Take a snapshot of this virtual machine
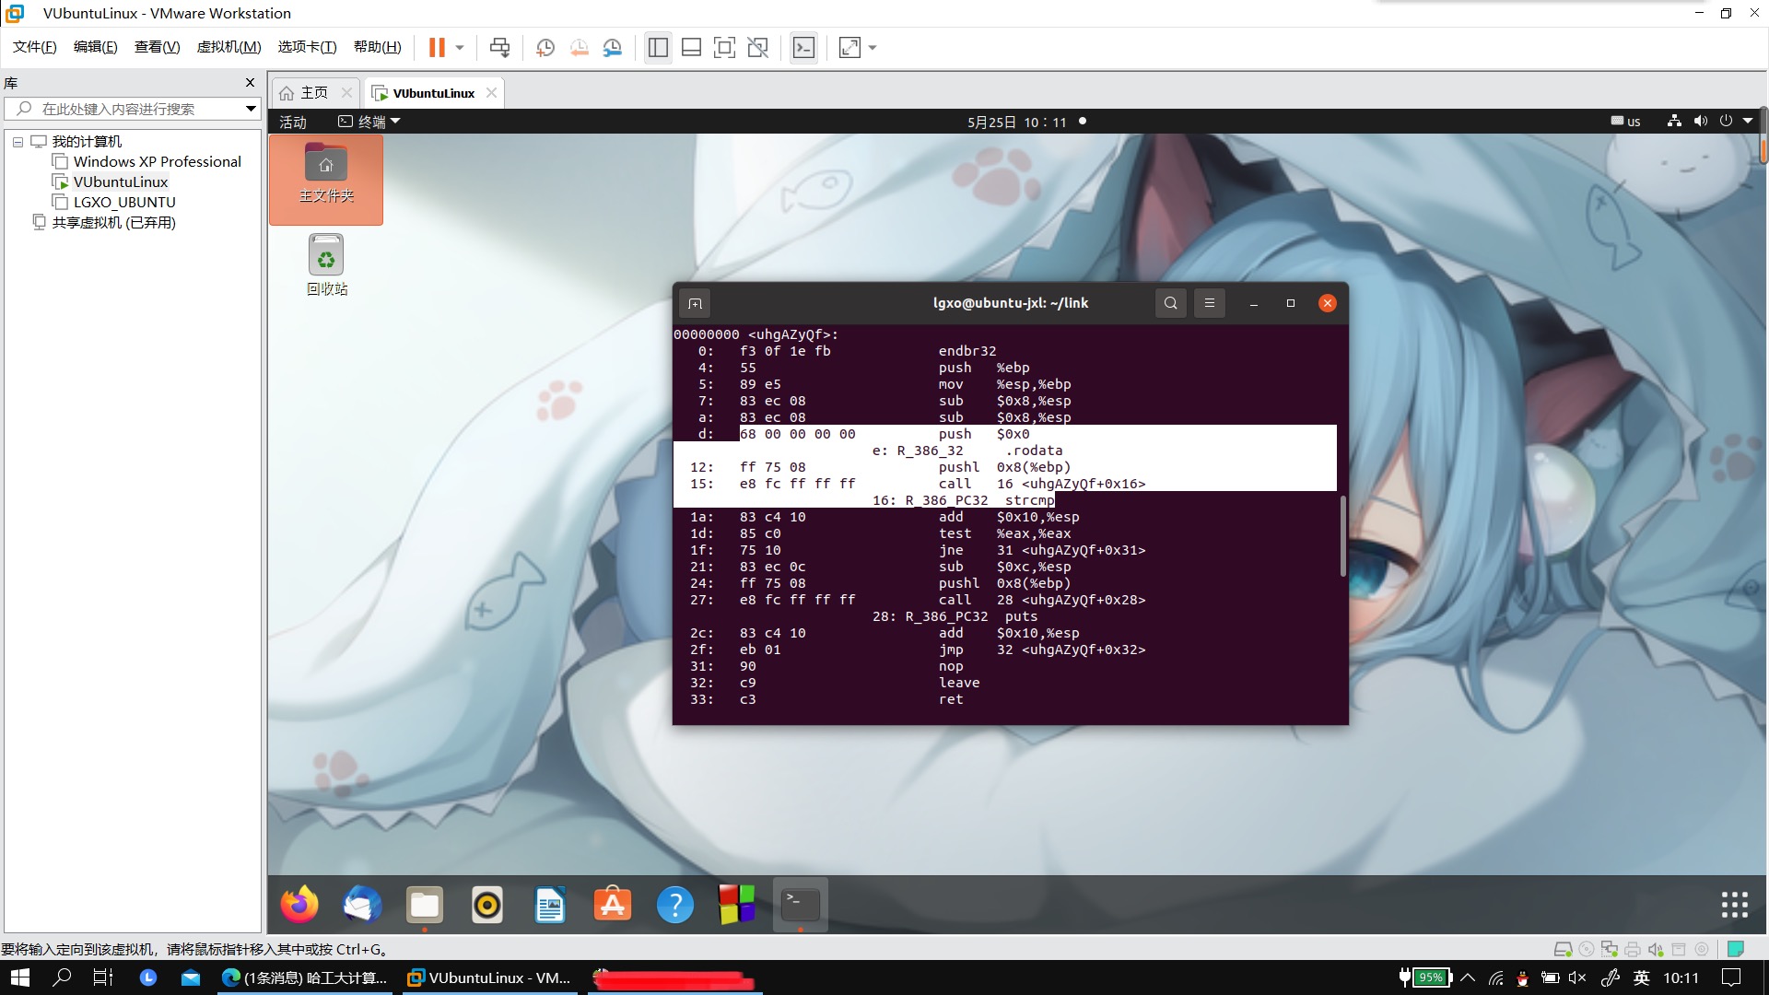1769x995 pixels. pyautogui.click(x=545, y=48)
